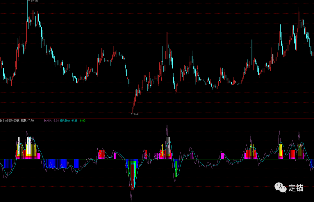Click the purple BIASA -5.01 legend
314x202 pixels.
tap(51, 121)
